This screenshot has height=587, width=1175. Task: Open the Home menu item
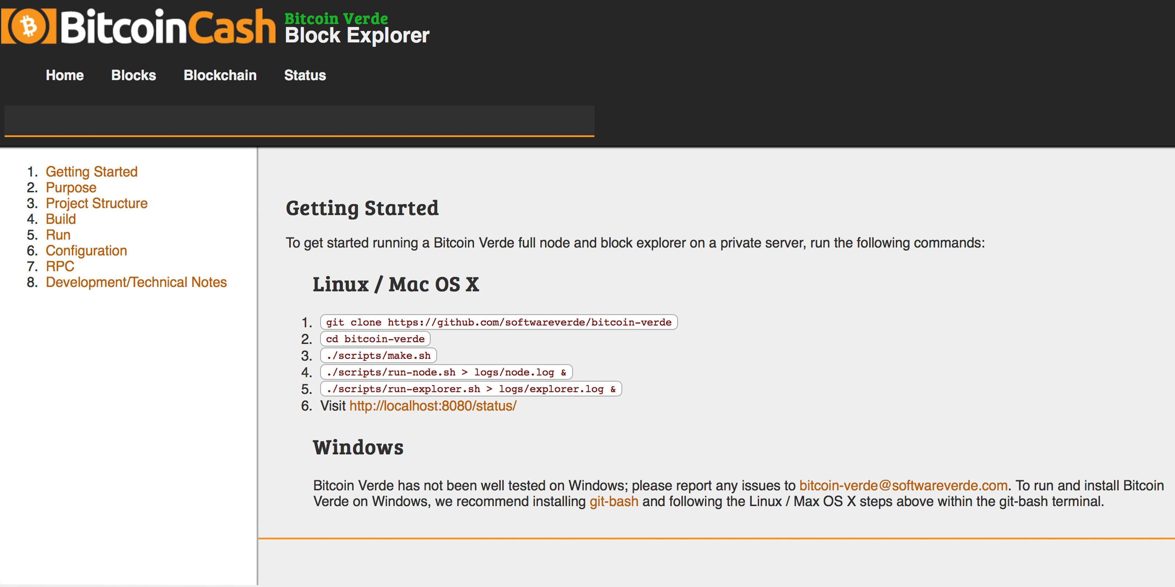pos(64,75)
